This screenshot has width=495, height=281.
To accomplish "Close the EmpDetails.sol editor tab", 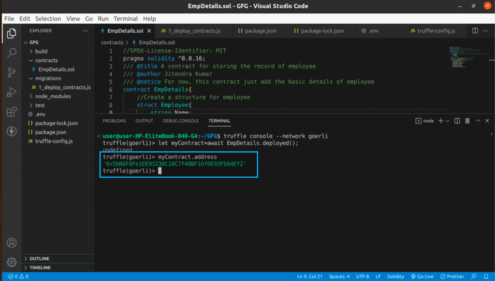I will click(149, 30).
